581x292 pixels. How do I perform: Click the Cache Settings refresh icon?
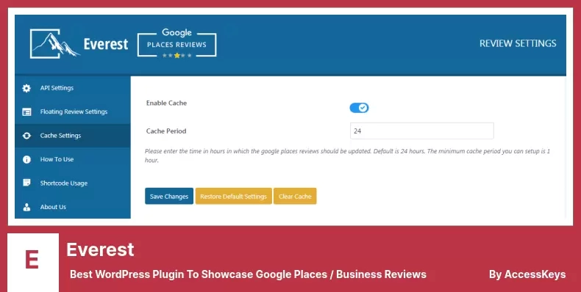pyautogui.click(x=26, y=136)
